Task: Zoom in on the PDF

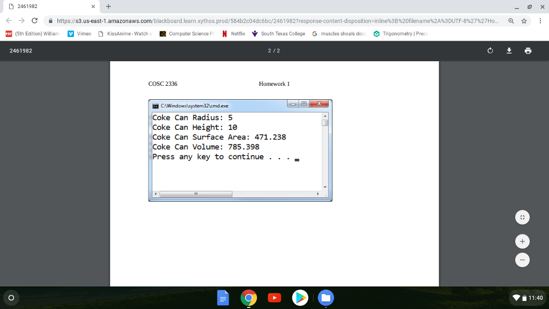Action: [522, 241]
